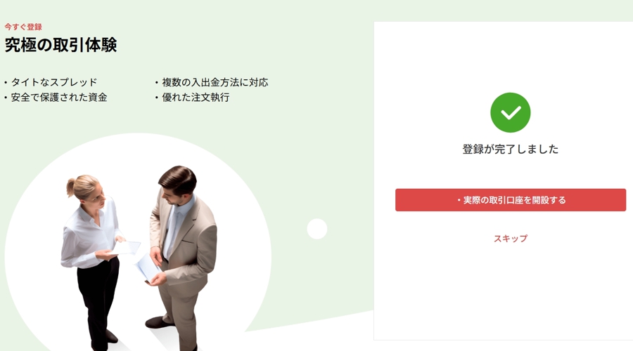
Task: Click the man's dark hair
Action: click(179, 179)
